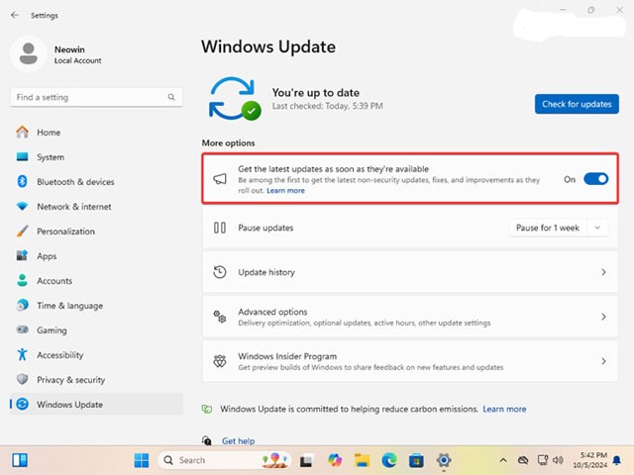Click the network display tray icon
The width and height of the screenshot is (634, 475).
[x=542, y=460]
